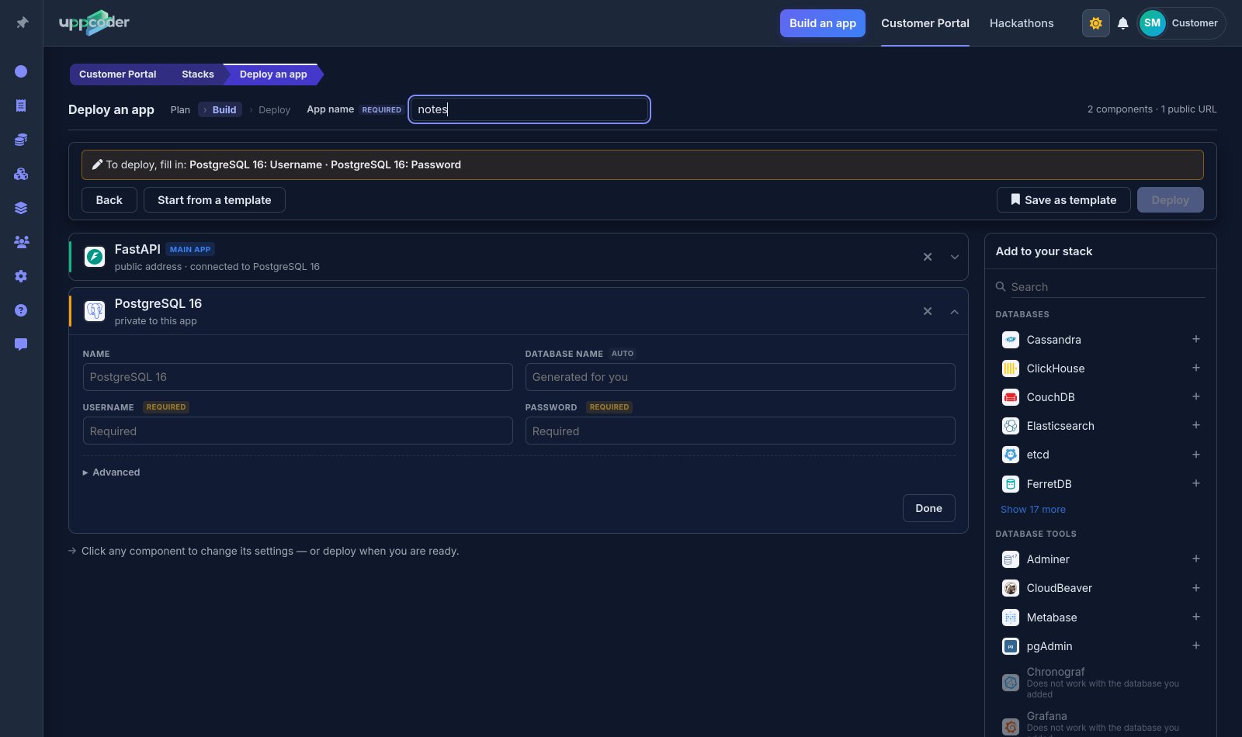1242x737 pixels.
Task: Click the disabled Chronograf entry
Action: (1100, 683)
